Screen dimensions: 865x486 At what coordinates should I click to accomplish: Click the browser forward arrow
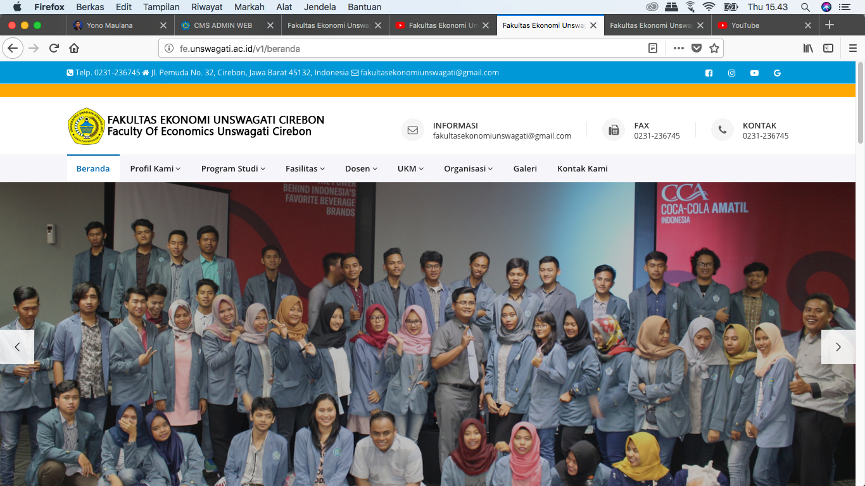click(x=34, y=48)
